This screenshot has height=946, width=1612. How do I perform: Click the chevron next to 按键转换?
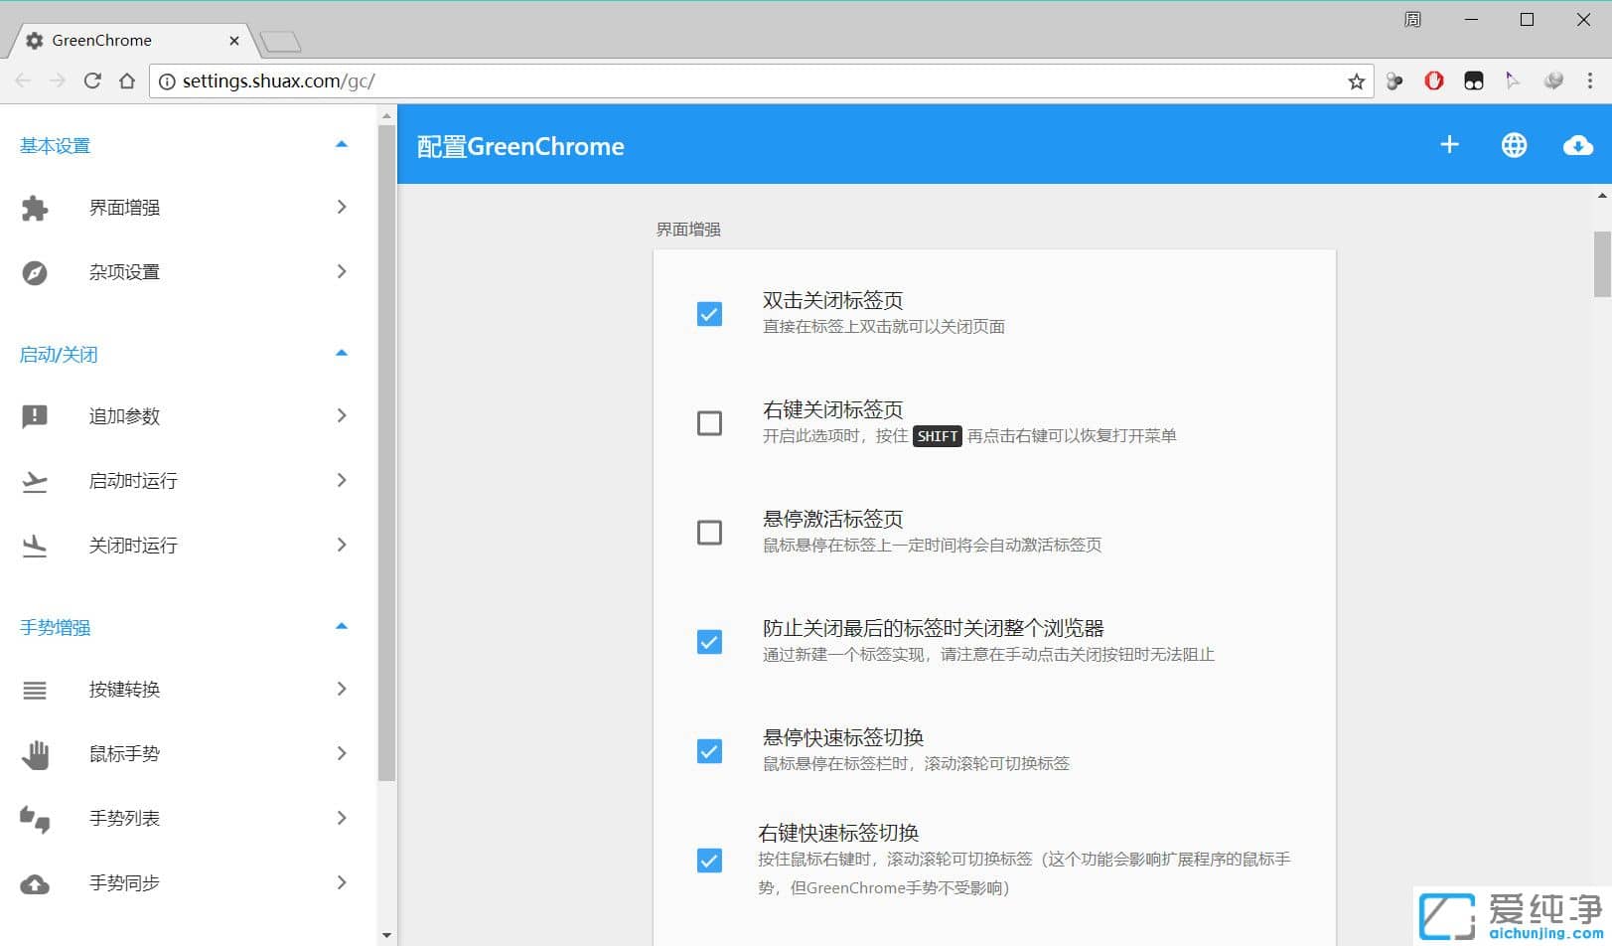pyautogui.click(x=342, y=689)
